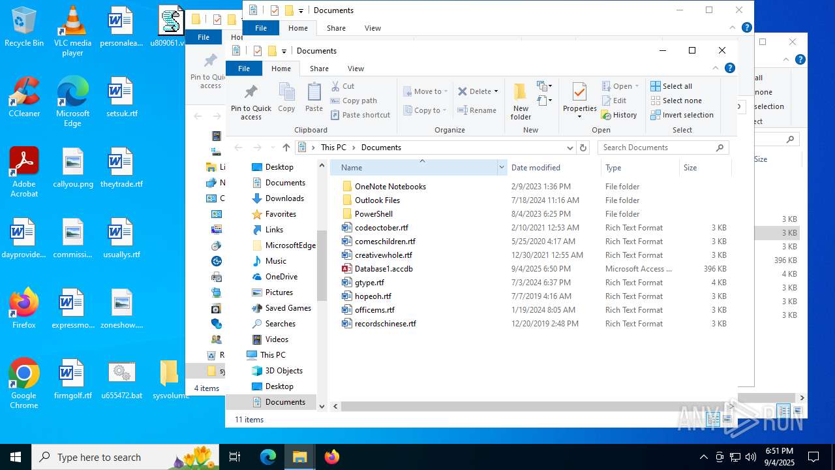The width and height of the screenshot is (835, 470).
Task: Open the File tab
Action: coord(244,69)
